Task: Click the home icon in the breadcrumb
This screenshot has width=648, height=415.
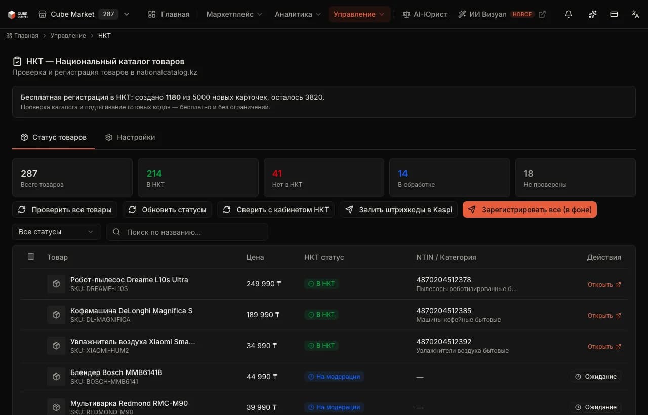Action: pos(9,36)
